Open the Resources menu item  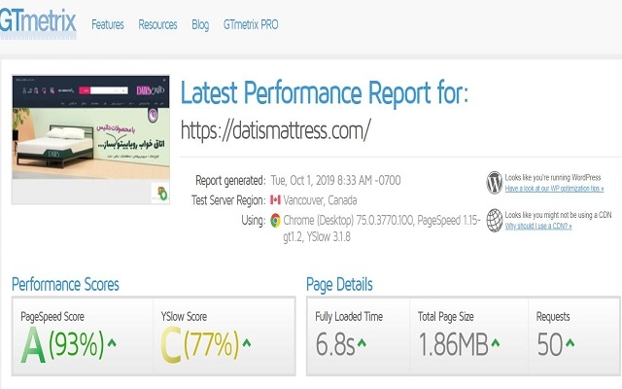[x=157, y=25]
